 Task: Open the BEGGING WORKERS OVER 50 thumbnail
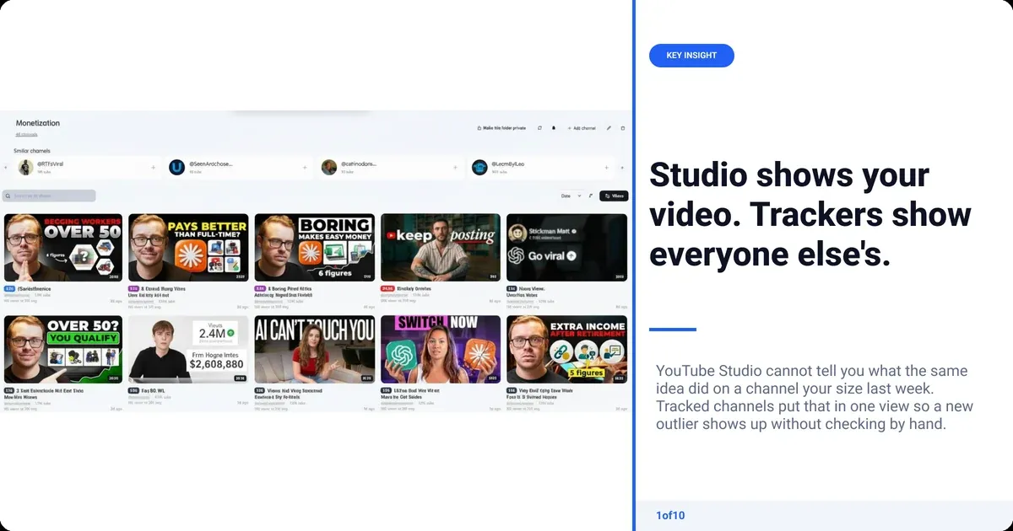click(x=63, y=247)
